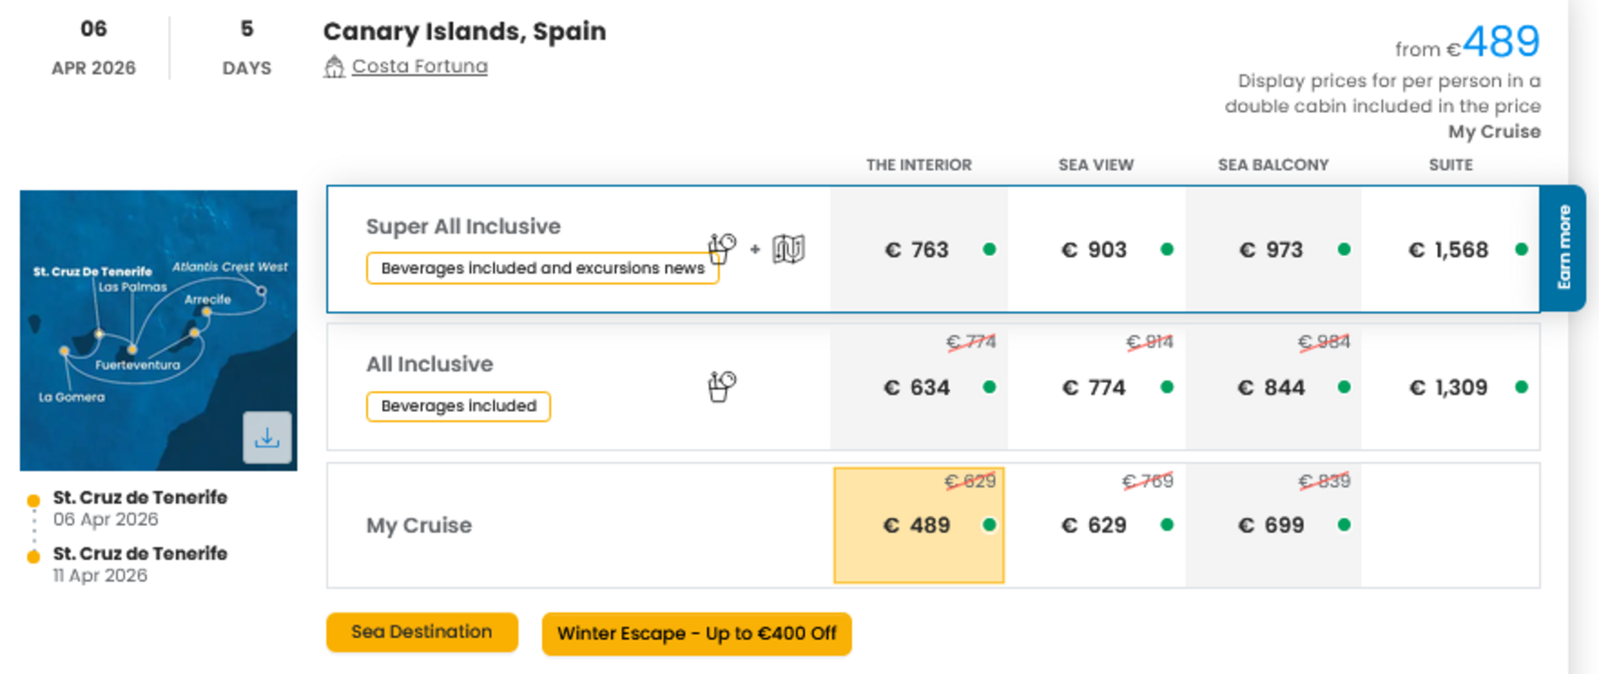Select All Inclusive sea view price € 774
The width and height of the screenshot is (1599, 674).
point(1096,388)
